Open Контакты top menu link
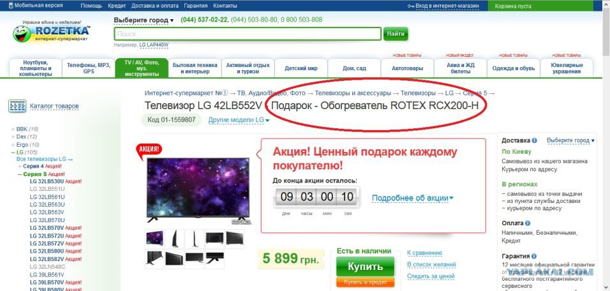The height and width of the screenshot is (291, 610). click(225, 6)
